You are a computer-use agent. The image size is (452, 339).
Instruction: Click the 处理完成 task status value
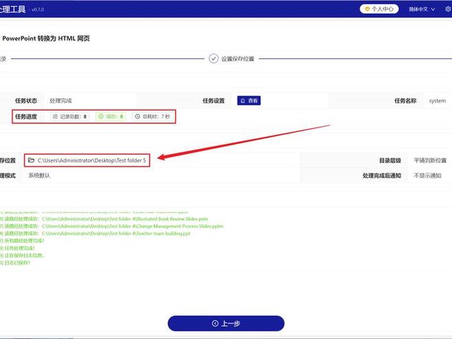(60, 101)
